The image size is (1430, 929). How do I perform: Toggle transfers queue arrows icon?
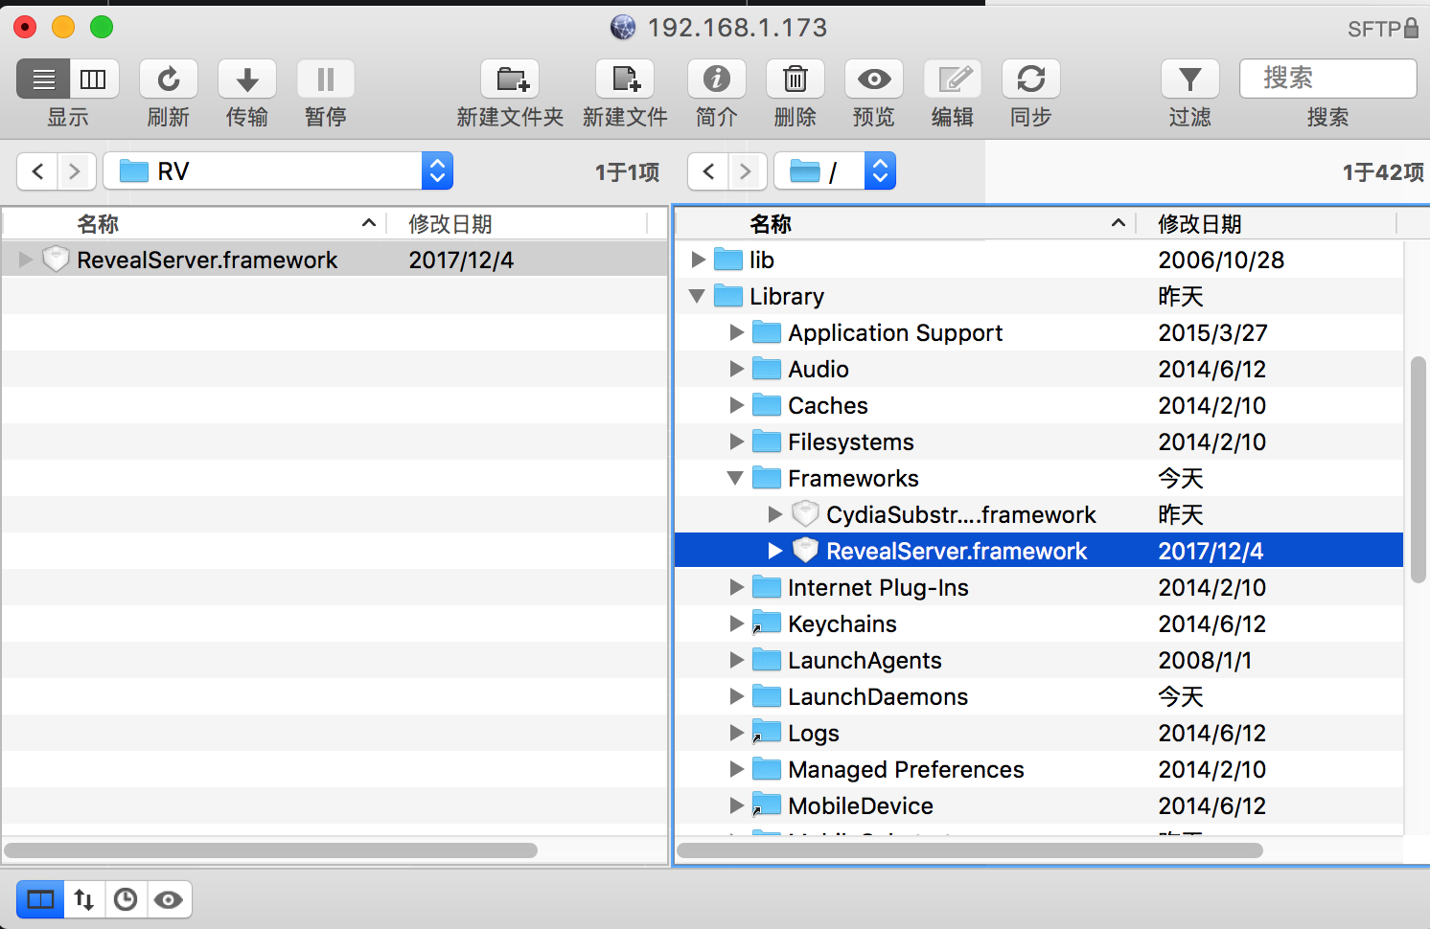(x=84, y=899)
